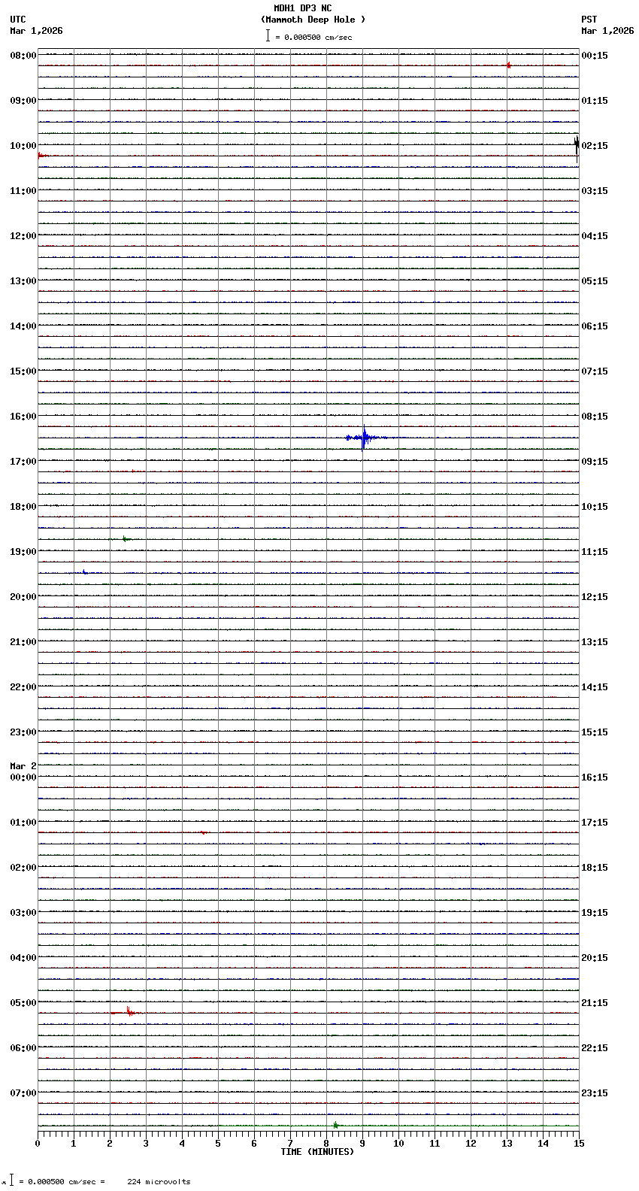Click the 0 tick on the time axis

[38, 1144]
